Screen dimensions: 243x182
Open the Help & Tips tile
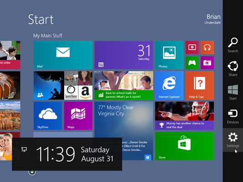coord(200,86)
